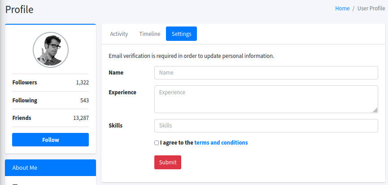Grab the Experience textarea resize handle
The height and width of the screenshot is (185, 388).
(x=375, y=110)
